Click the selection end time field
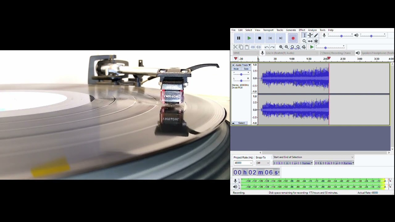This screenshot has width=395, height=222. tap(334, 163)
